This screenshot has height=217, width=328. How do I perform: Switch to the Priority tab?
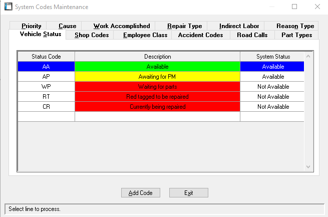click(x=31, y=26)
